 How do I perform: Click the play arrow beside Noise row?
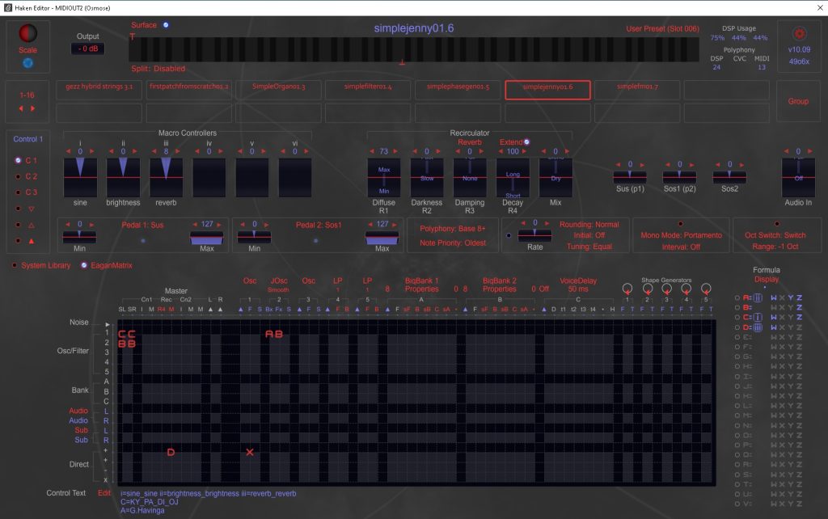coord(108,324)
